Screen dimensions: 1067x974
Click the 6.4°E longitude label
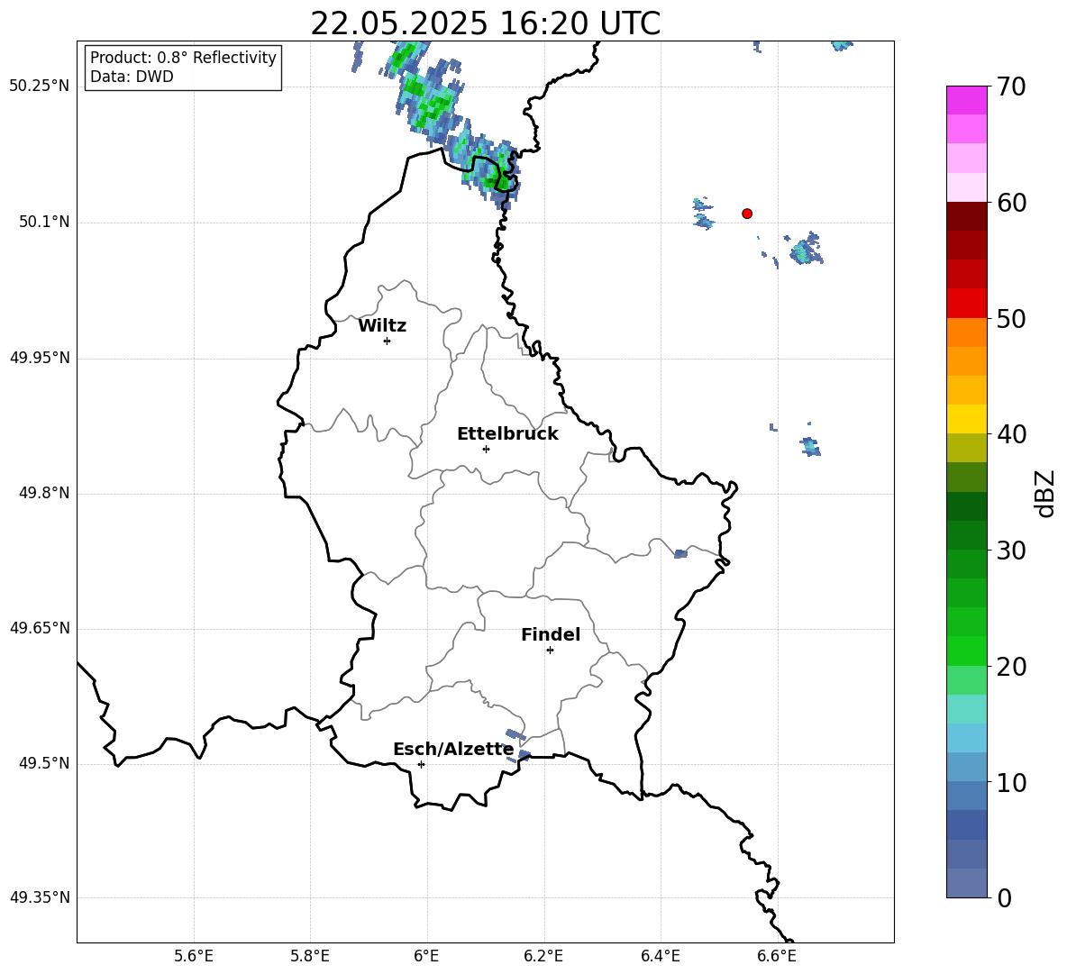pos(660,956)
